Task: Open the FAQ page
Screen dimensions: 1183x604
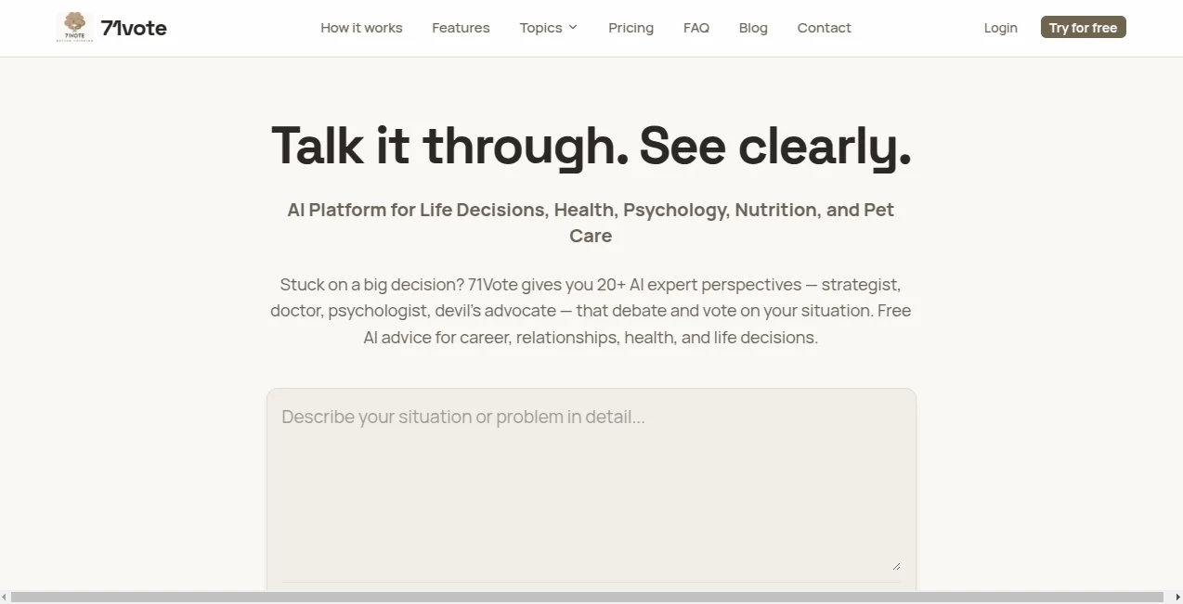Action: [695, 28]
